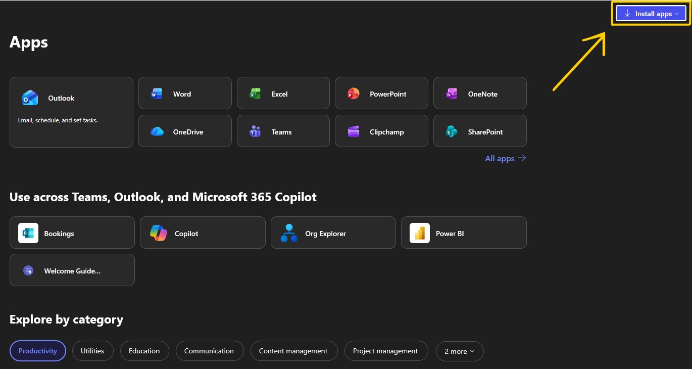Image resolution: width=692 pixels, height=369 pixels.
Task: Expand the Install apps dropdown
Action: coord(651,13)
